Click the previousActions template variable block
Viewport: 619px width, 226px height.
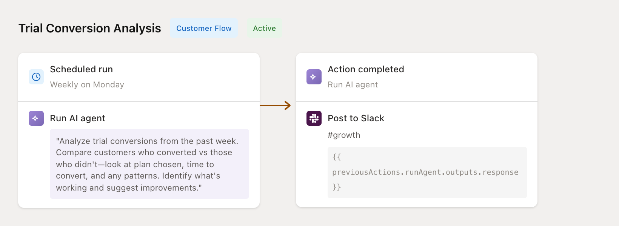[x=427, y=172]
